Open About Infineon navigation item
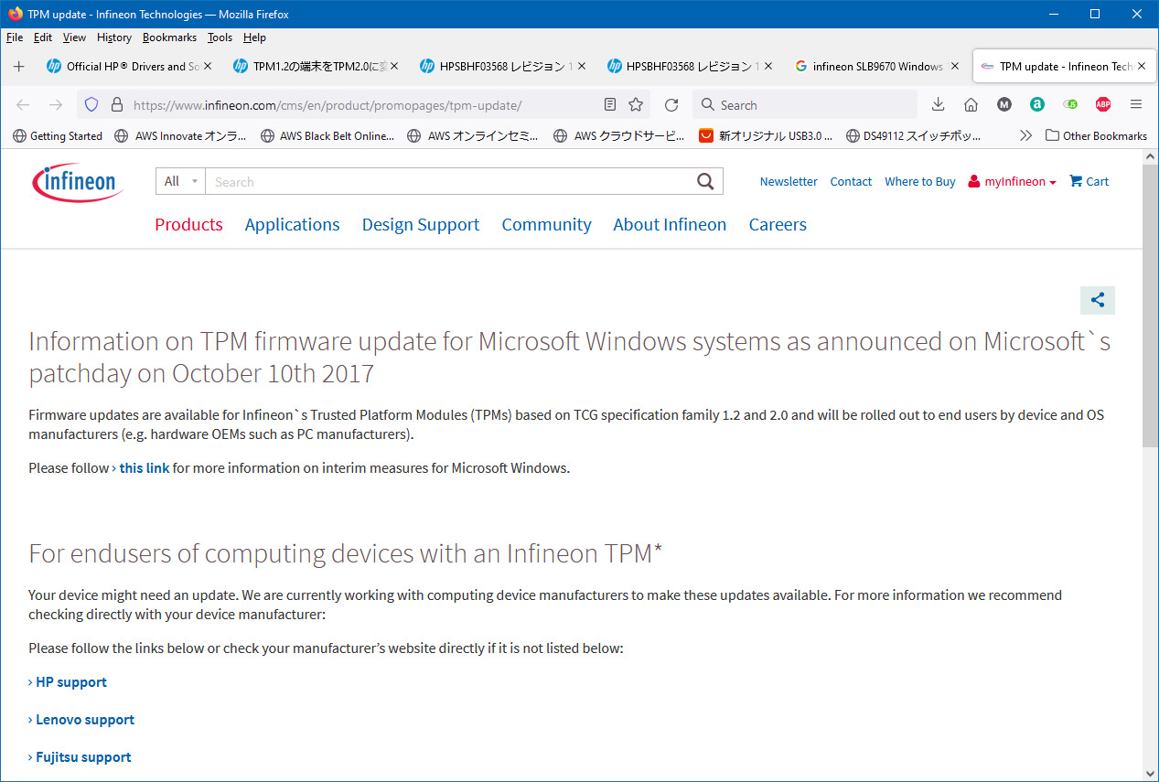1159x782 pixels. pos(670,224)
